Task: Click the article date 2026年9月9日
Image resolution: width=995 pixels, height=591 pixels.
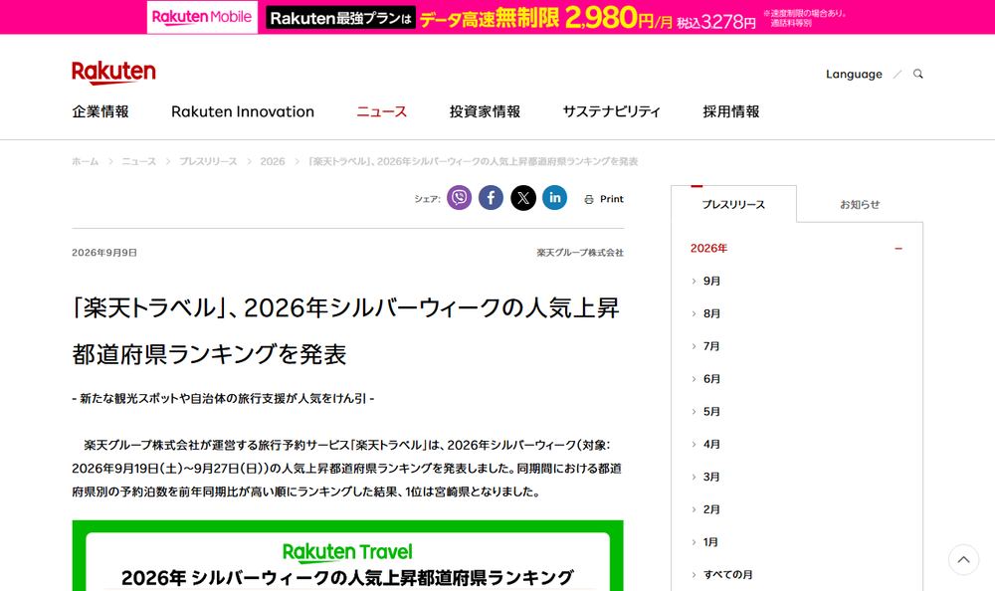Action: pyautogui.click(x=104, y=253)
